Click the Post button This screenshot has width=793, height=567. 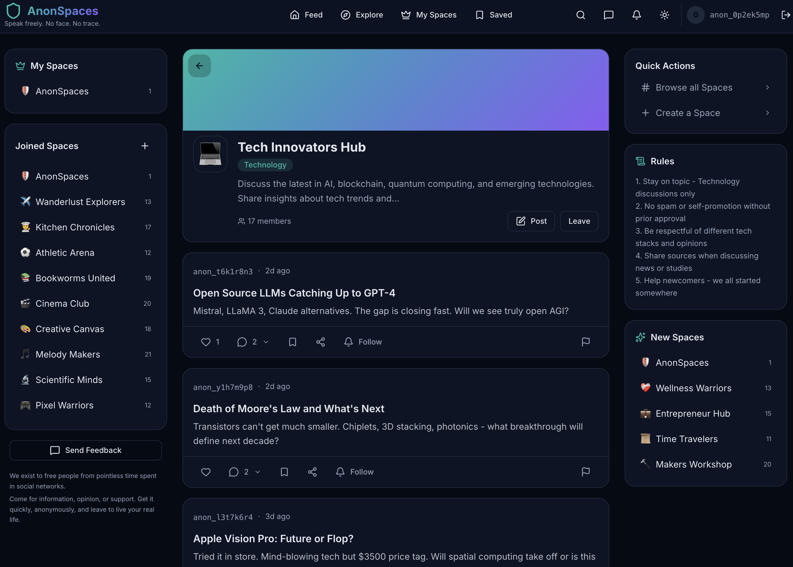[x=531, y=221]
